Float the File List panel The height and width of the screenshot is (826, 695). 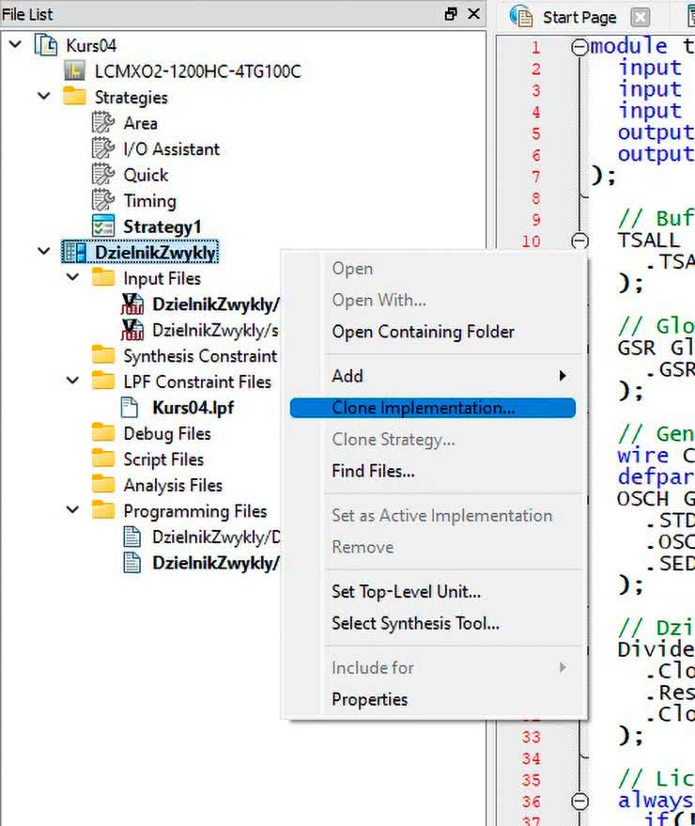451,14
